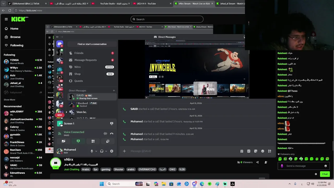Mute the Discord microphone
Screen dimensions: 334x188
pos(92,151)
